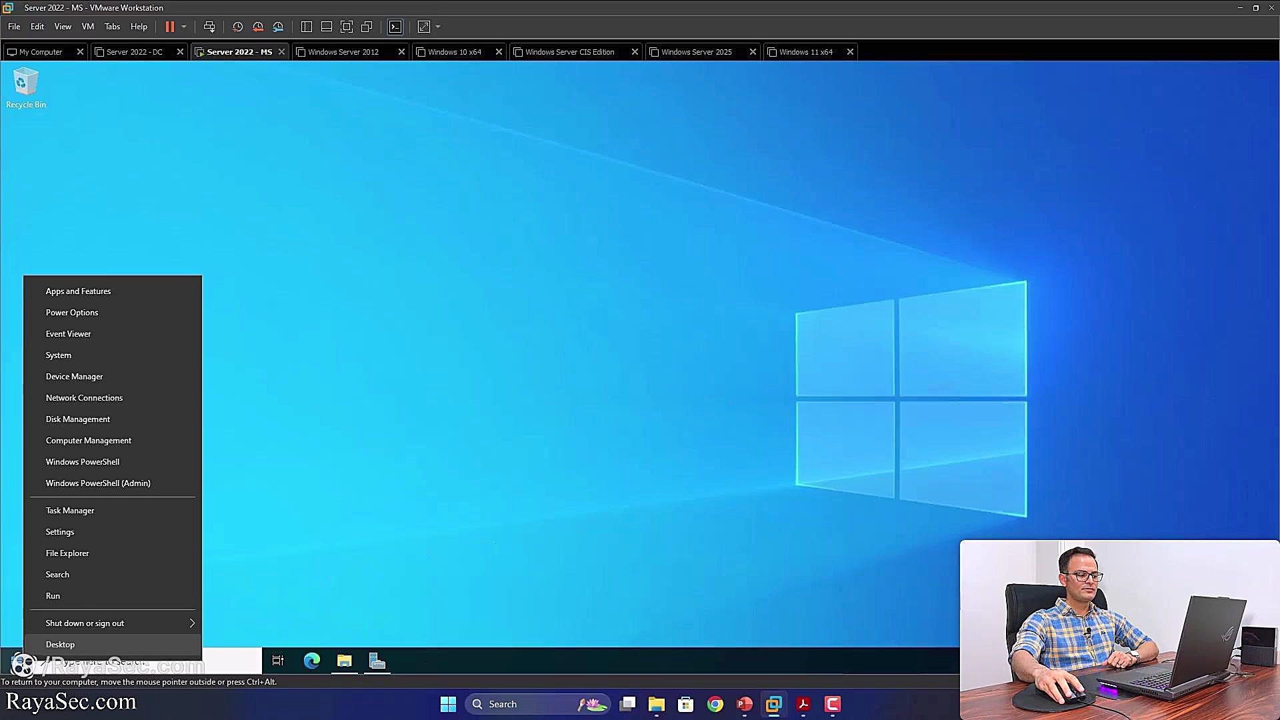Open Windows PowerShell (Admin)
This screenshot has height=720, width=1280.
[113, 483]
